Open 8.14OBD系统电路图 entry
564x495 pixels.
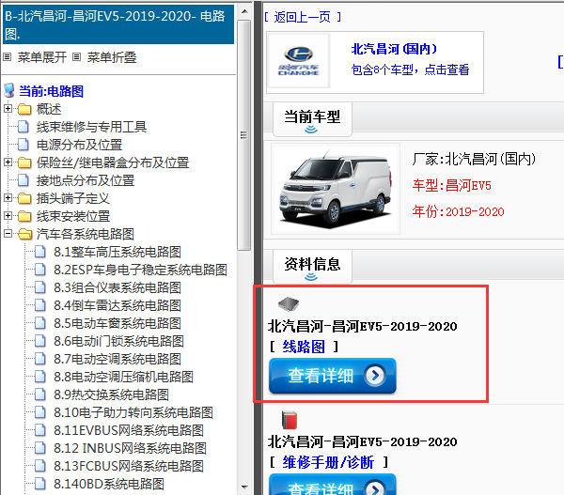(x=109, y=484)
